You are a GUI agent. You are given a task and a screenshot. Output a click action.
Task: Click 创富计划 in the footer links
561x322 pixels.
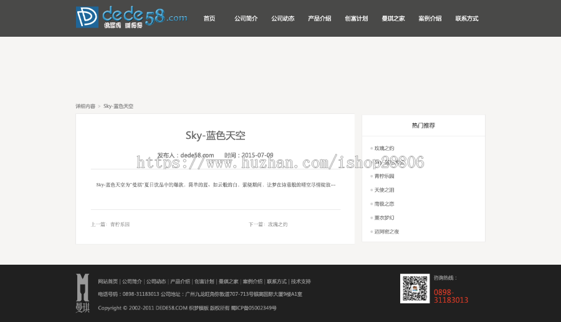(x=204, y=282)
